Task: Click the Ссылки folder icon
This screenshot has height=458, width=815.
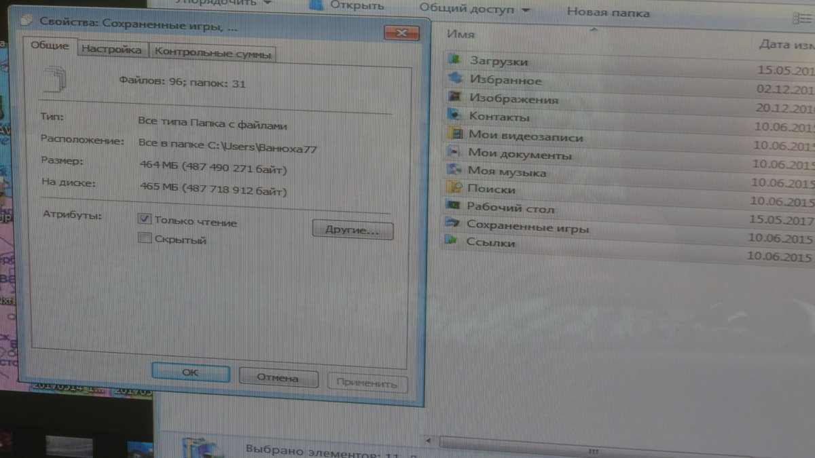Action: coord(452,240)
